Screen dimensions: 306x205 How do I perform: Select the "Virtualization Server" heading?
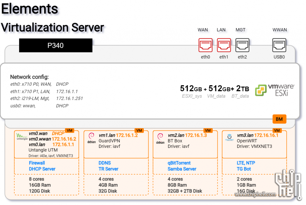pyautogui.click(x=53, y=27)
